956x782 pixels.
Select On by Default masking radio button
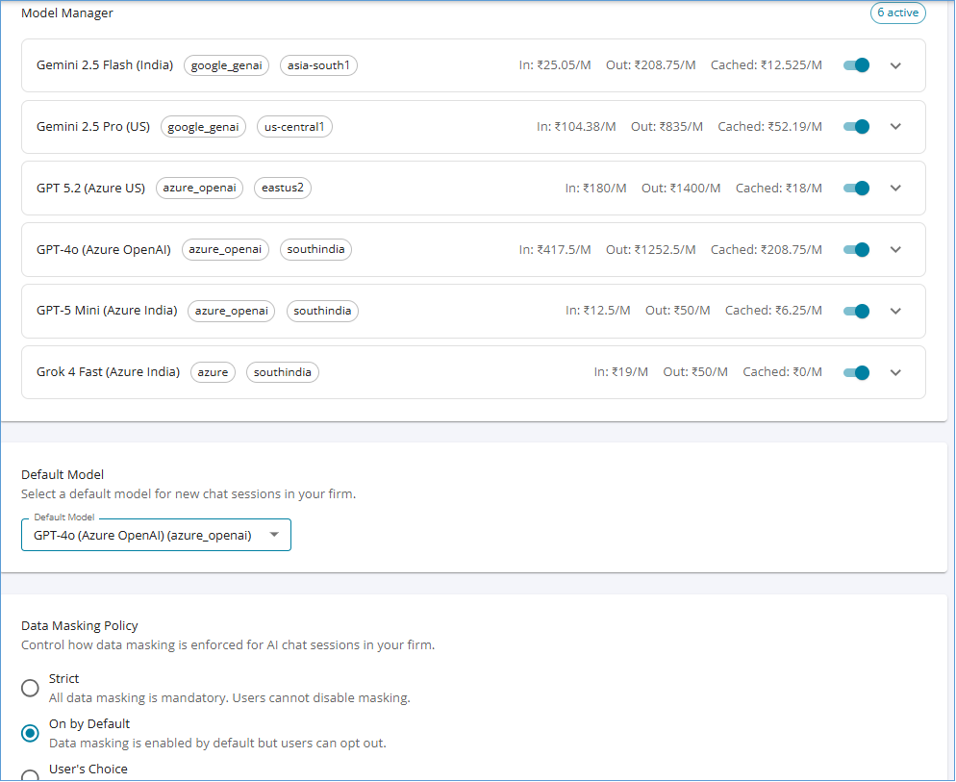coord(30,733)
